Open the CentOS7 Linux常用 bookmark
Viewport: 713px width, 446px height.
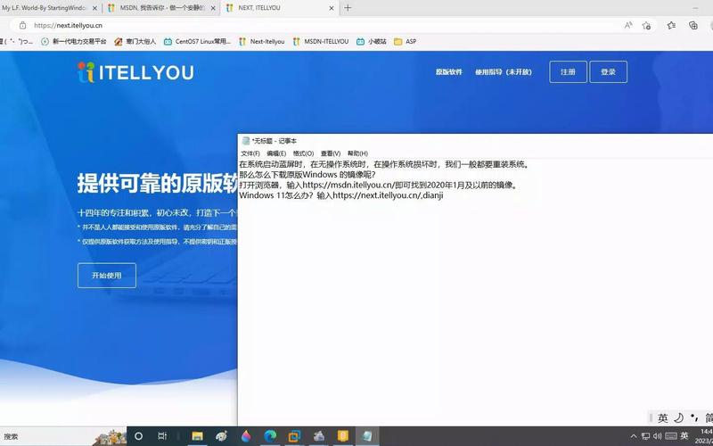(x=197, y=41)
